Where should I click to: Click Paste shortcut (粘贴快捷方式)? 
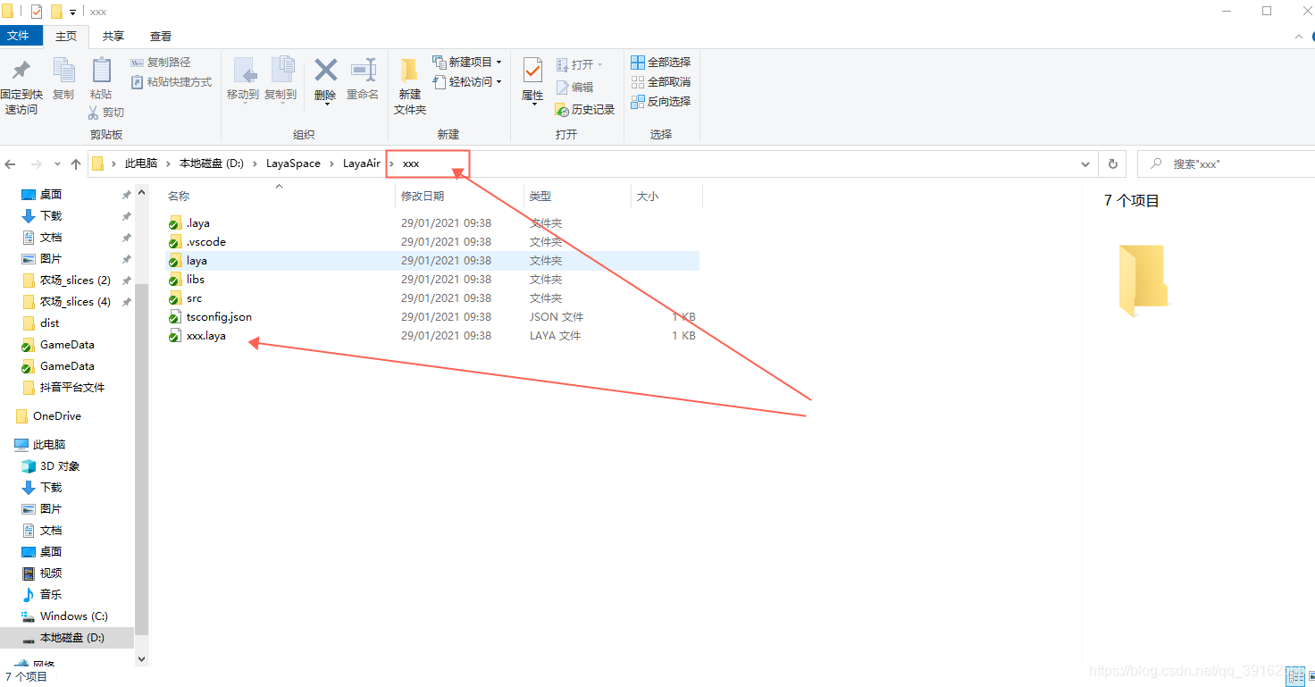(x=172, y=82)
